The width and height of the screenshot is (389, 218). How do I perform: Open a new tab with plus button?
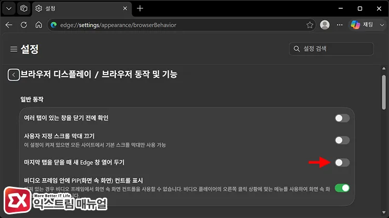pos(140,8)
